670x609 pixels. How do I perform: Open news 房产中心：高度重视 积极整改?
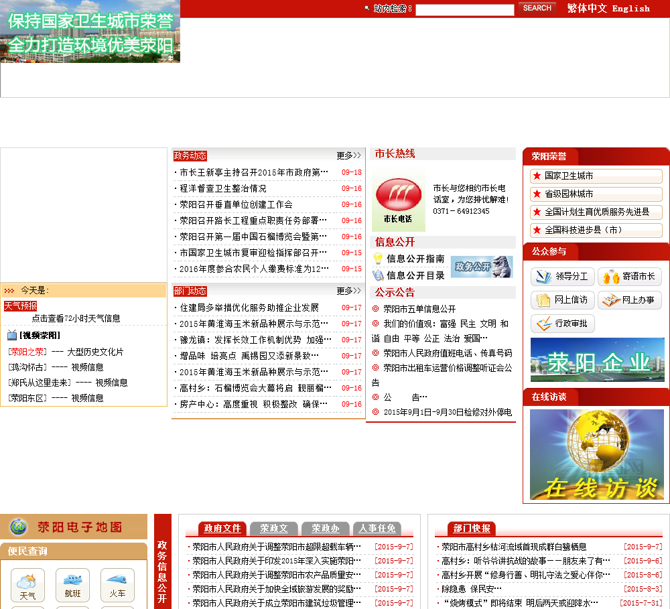point(254,404)
